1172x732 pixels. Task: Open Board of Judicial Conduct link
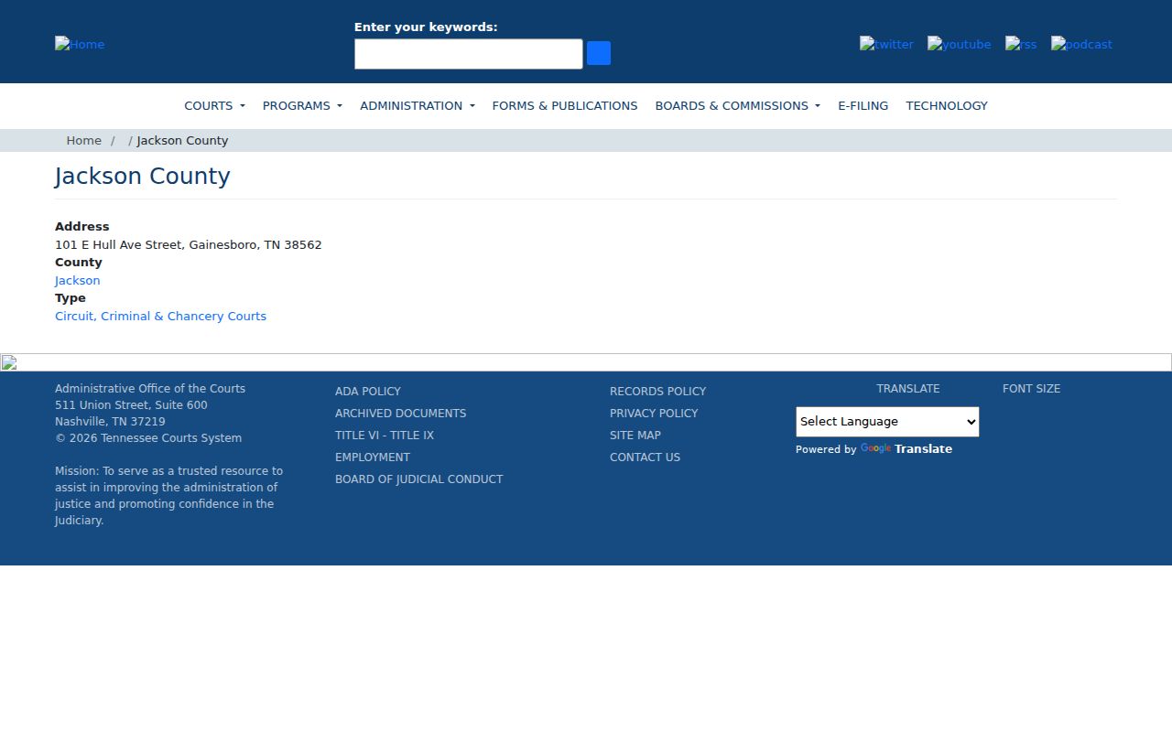[418, 479]
